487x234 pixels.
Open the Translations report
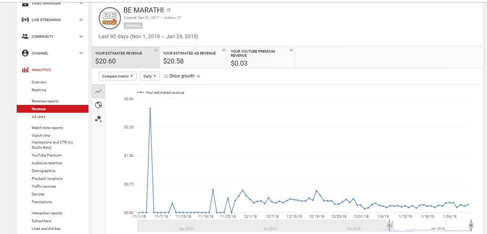pyautogui.click(x=42, y=202)
